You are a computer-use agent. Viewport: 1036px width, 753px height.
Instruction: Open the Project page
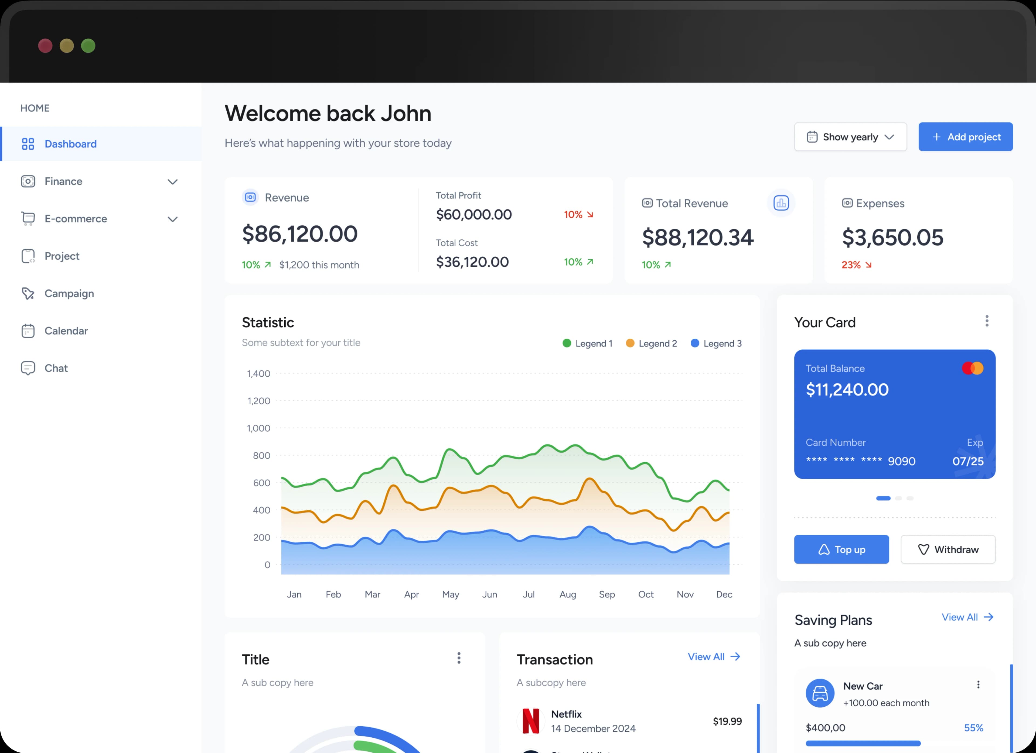(x=100, y=256)
